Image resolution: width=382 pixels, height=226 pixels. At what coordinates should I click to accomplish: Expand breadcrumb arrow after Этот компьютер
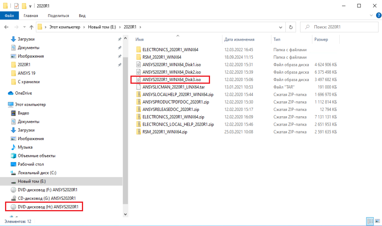(x=84, y=27)
